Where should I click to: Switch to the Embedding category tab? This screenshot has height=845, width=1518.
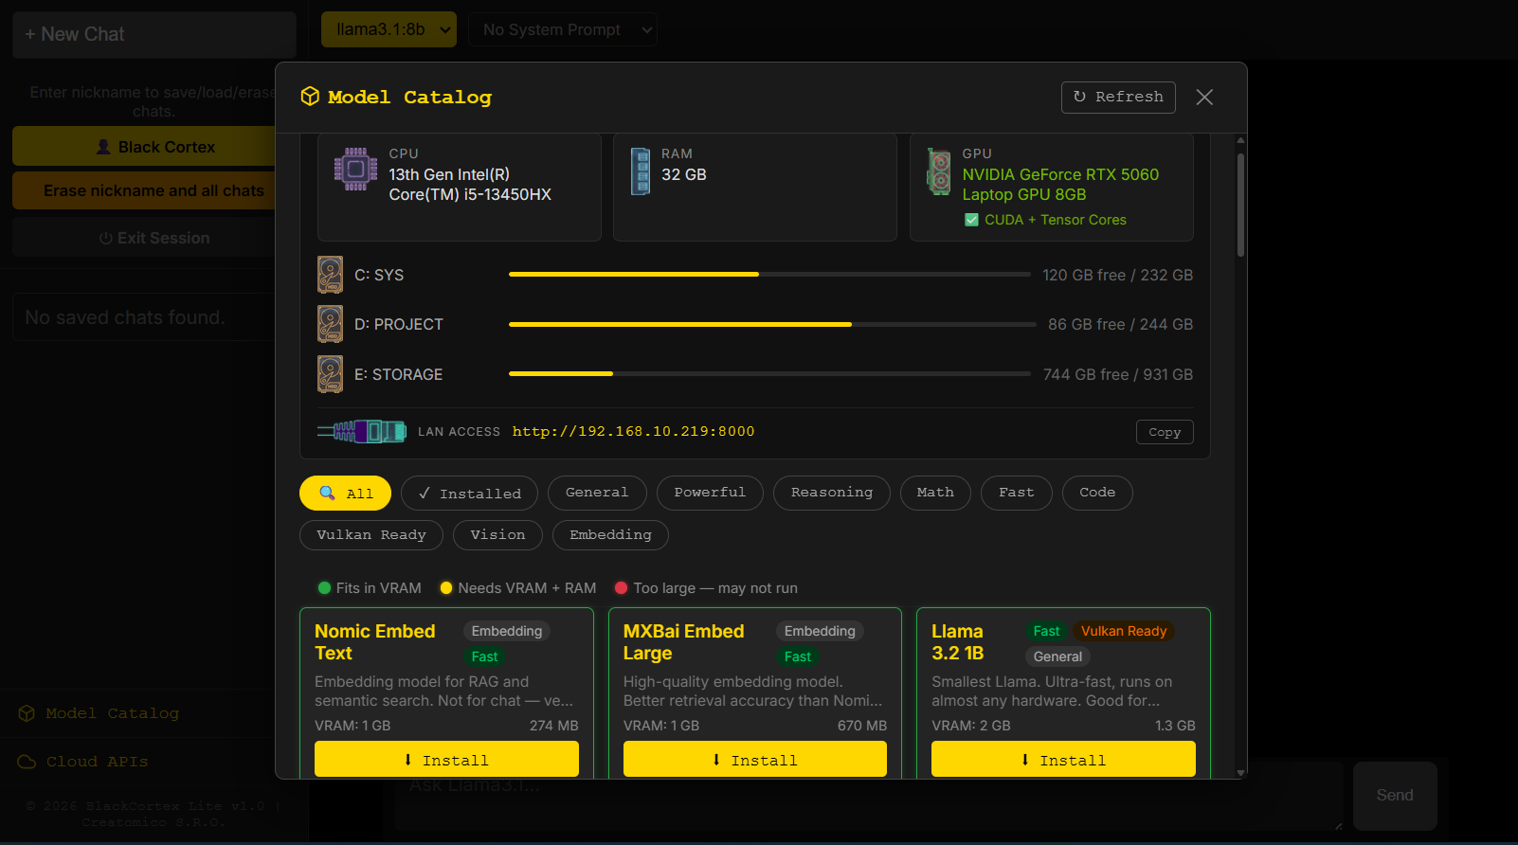610,535
